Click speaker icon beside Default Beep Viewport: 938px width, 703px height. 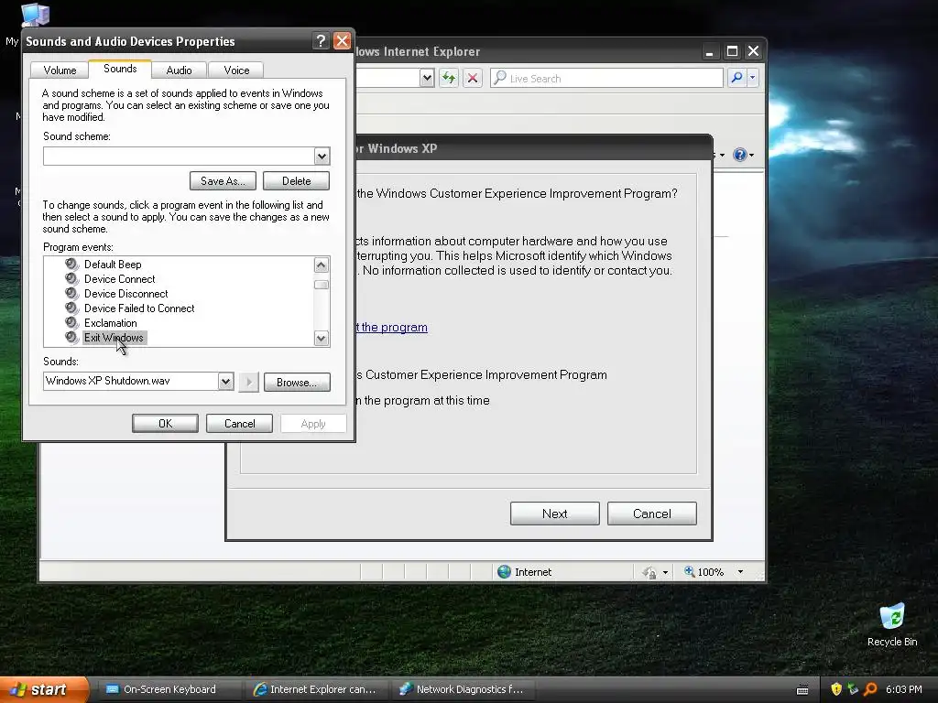pyautogui.click(x=71, y=265)
